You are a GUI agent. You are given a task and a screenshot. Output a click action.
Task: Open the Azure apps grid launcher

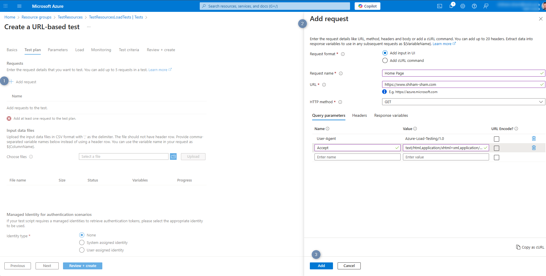coord(5,6)
